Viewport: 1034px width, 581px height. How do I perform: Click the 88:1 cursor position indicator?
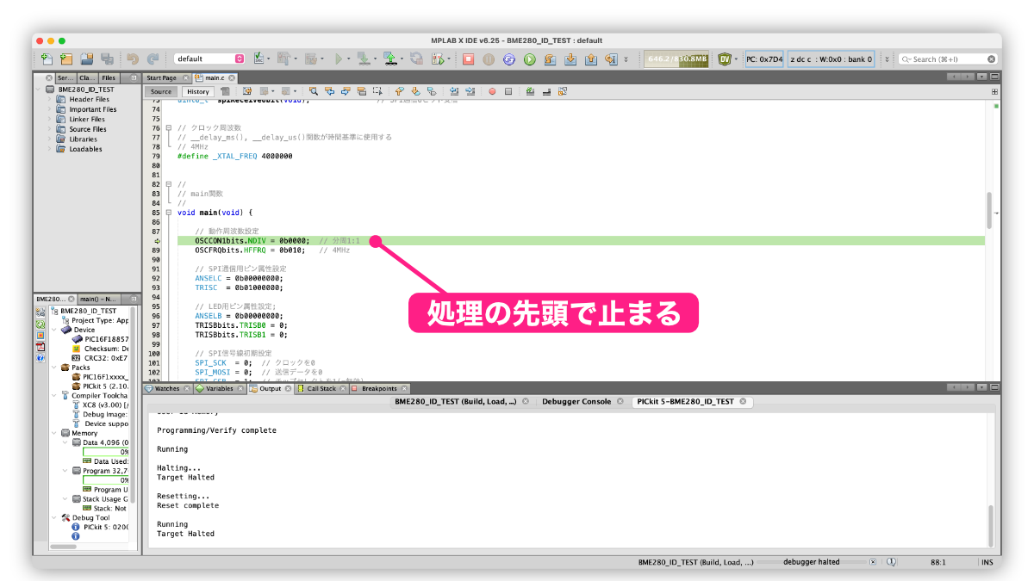pos(938,562)
